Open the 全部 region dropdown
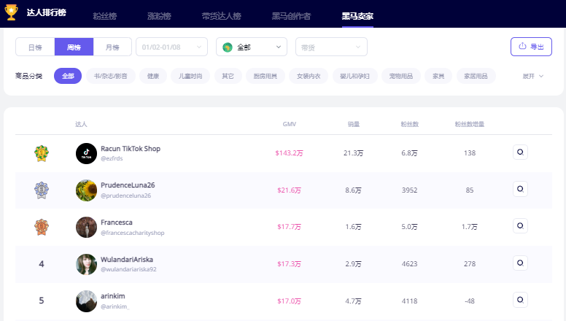 coord(252,47)
